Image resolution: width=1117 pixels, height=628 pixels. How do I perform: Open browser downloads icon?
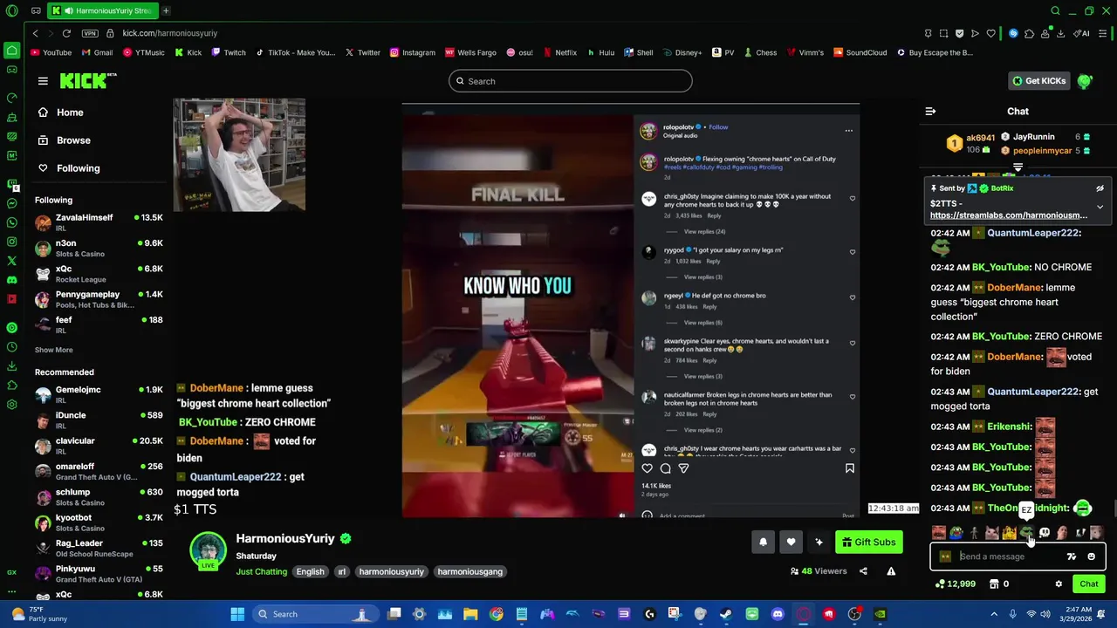pos(1060,33)
